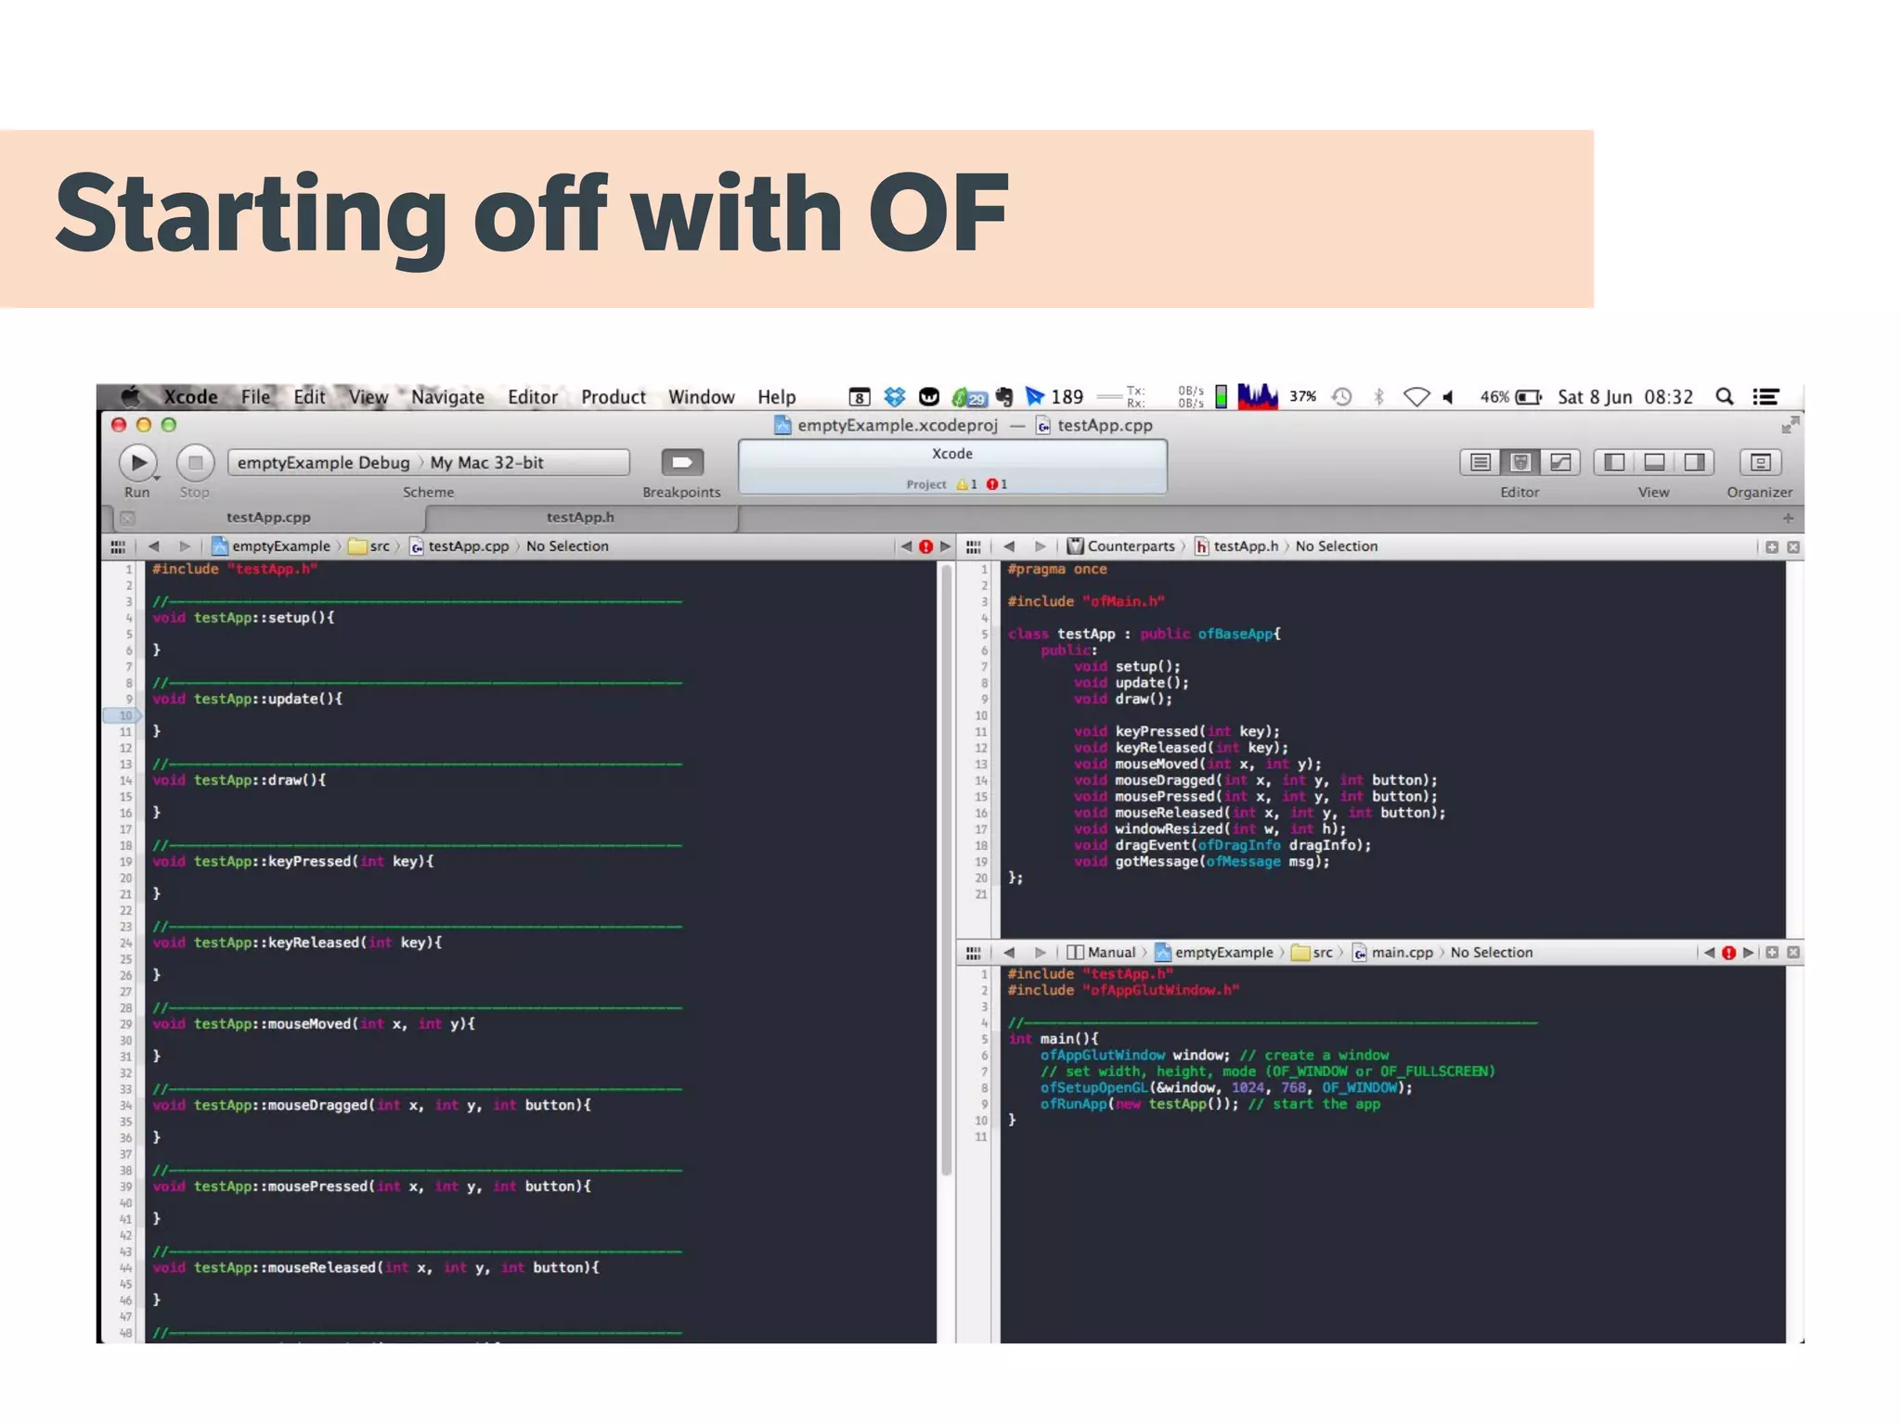Toggle the left navigator pane view
The height and width of the screenshot is (1425, 1901).
1614,462
